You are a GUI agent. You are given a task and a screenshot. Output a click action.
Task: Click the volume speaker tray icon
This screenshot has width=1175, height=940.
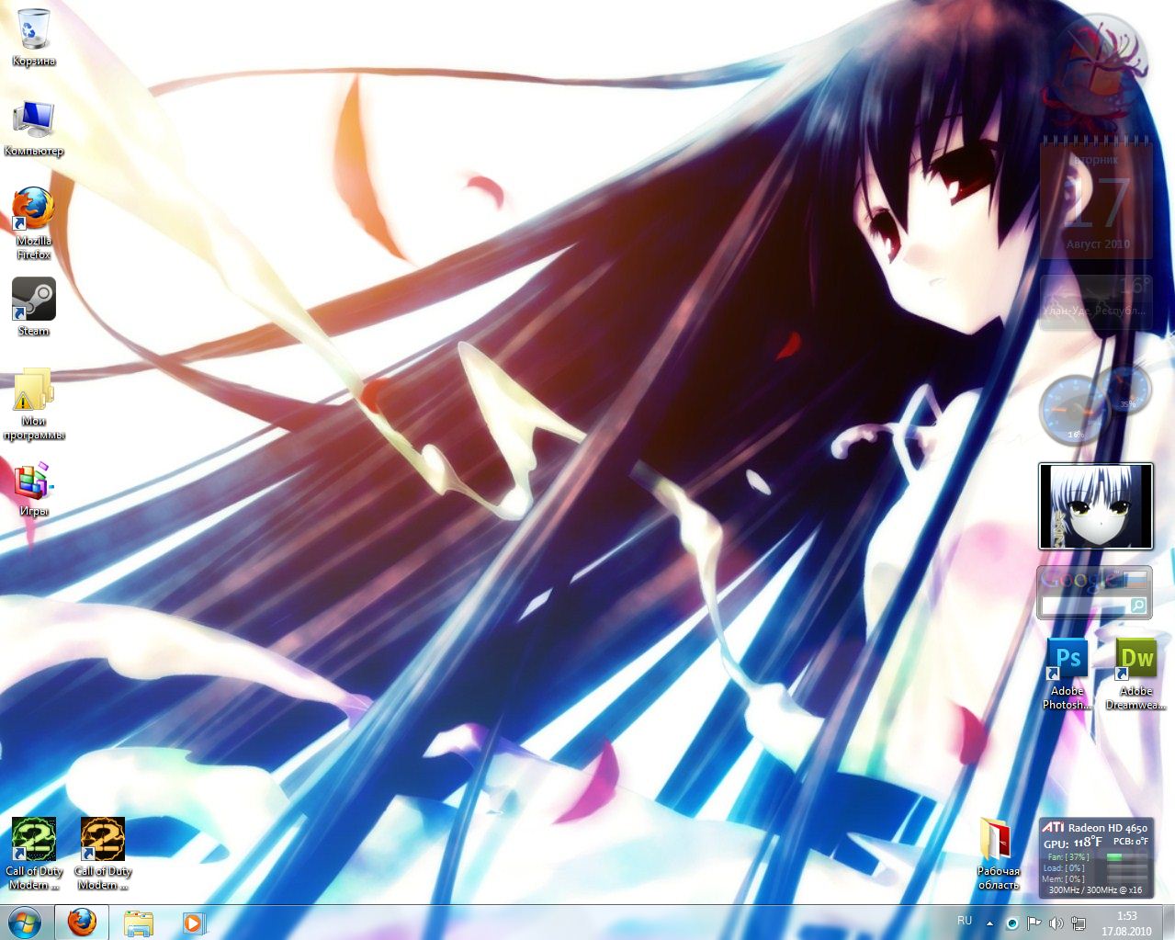click(x=1056, y=923)
